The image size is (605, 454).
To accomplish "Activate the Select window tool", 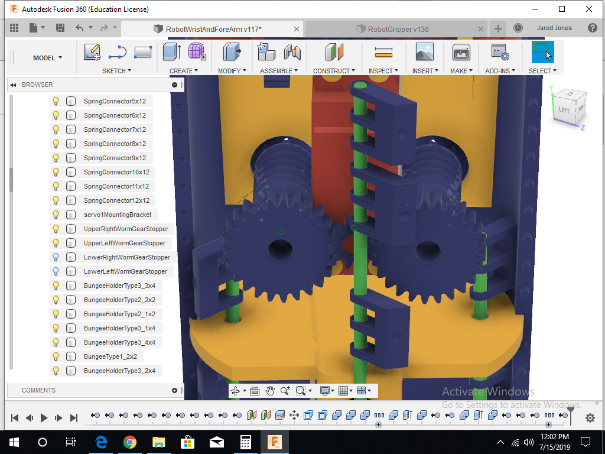I will click(542, 52).
